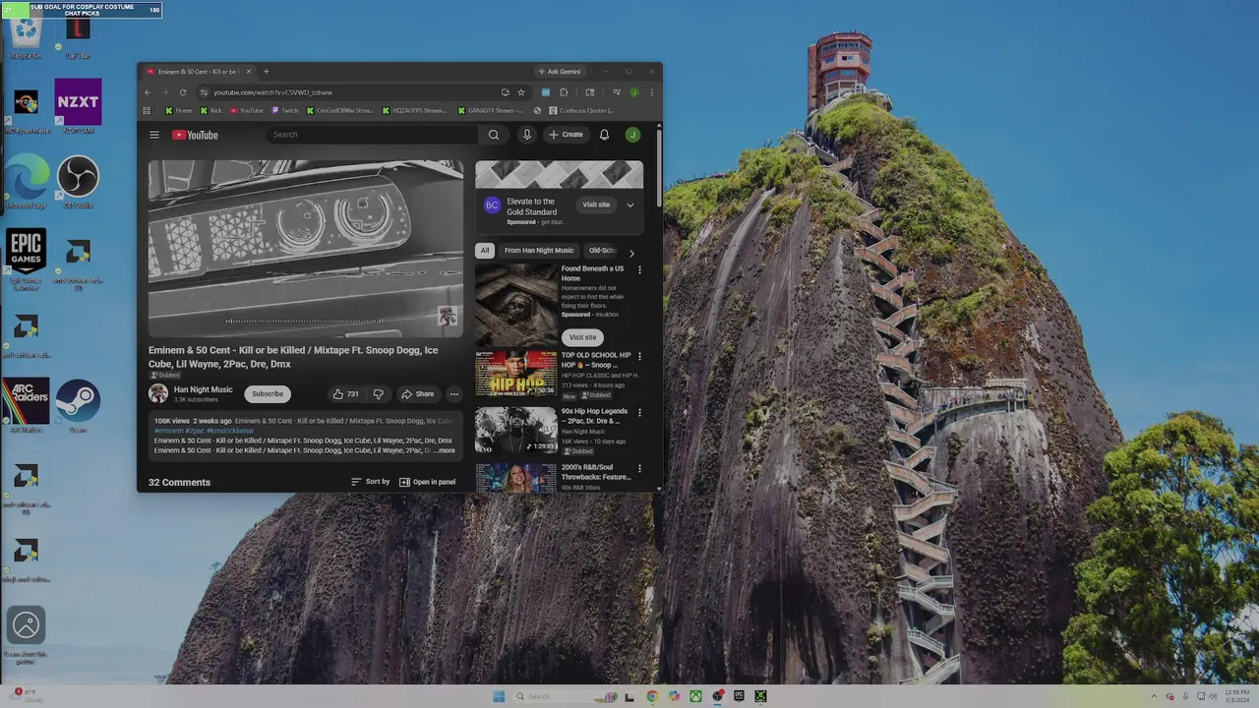Click the YouTube logo
The image size is (1259, 708).
coord(195,135)
